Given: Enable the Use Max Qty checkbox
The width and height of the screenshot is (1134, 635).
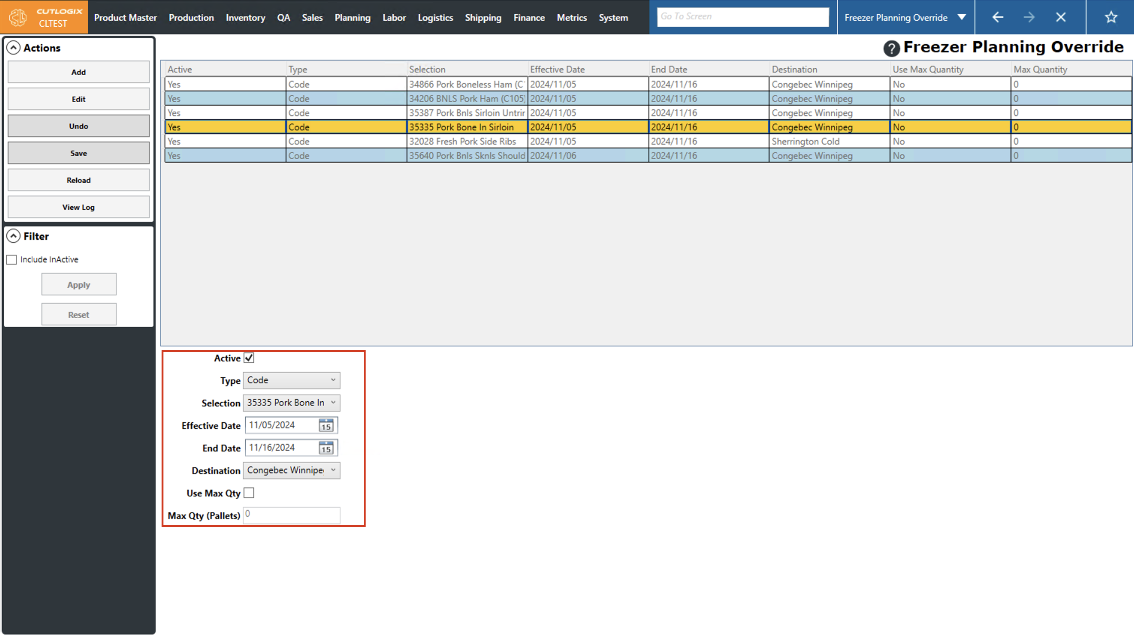Looking at the screenshot, I should coord(249,493).
